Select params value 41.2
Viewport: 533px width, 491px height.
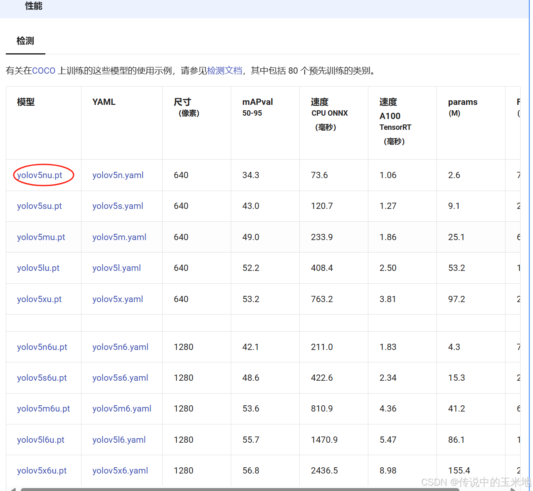click(457, 409)
